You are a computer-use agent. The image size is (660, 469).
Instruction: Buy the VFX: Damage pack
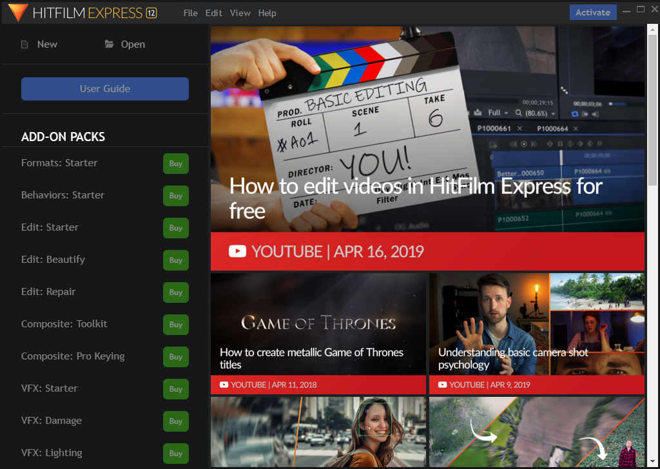tap(175, 421)
